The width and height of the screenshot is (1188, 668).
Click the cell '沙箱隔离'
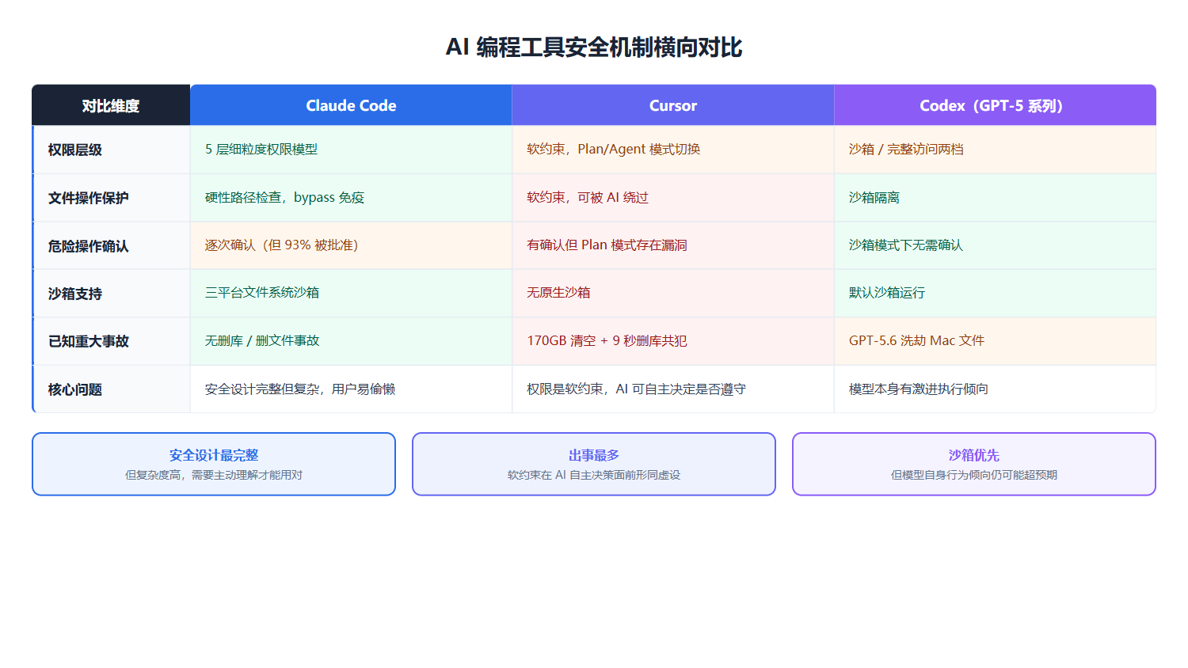click(995, 198)
